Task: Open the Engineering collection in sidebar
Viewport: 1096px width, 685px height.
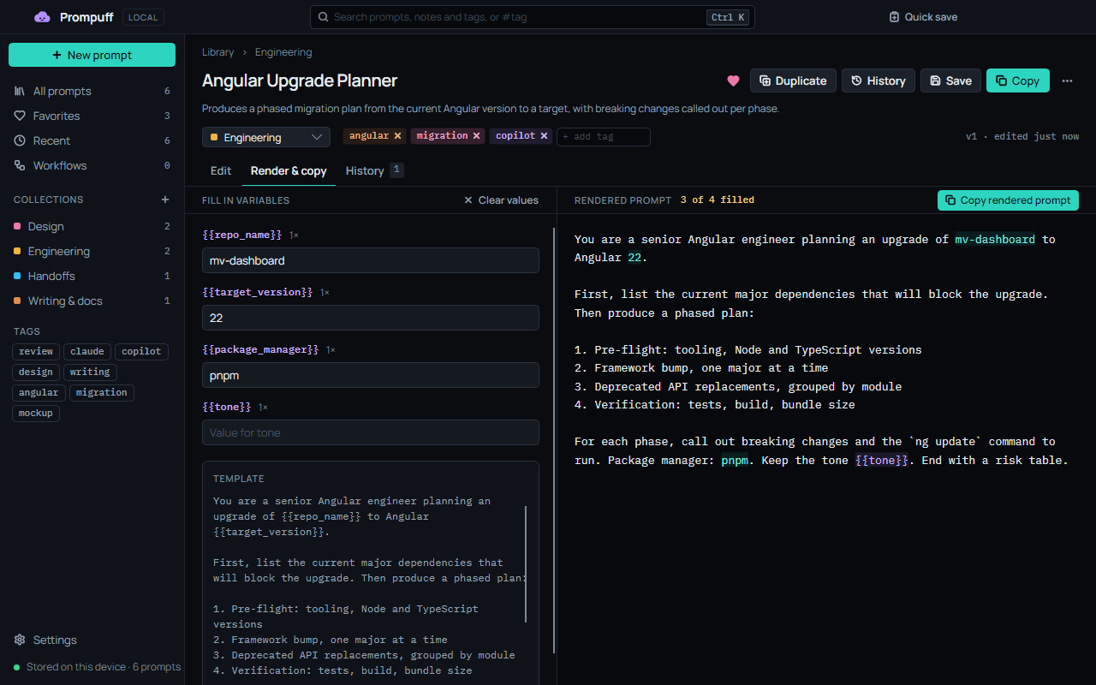Action: [92, 251]
